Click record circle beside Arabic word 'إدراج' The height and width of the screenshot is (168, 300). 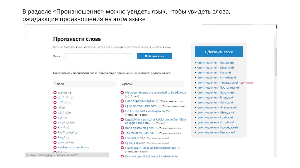click(x=55, y=117)
